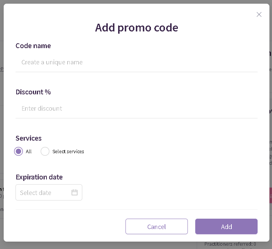Focus the Enter discount field

click(137, 108)
